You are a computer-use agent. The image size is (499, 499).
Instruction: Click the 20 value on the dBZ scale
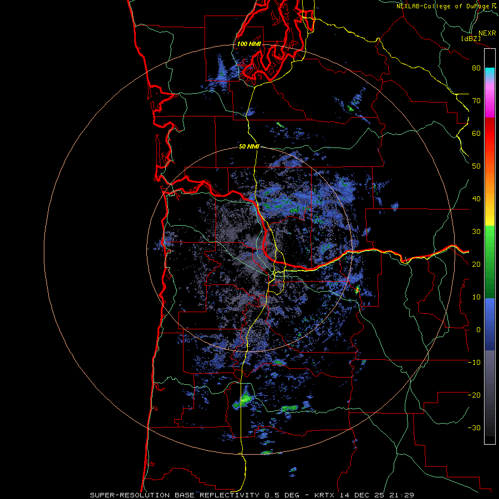pos(476,264)
